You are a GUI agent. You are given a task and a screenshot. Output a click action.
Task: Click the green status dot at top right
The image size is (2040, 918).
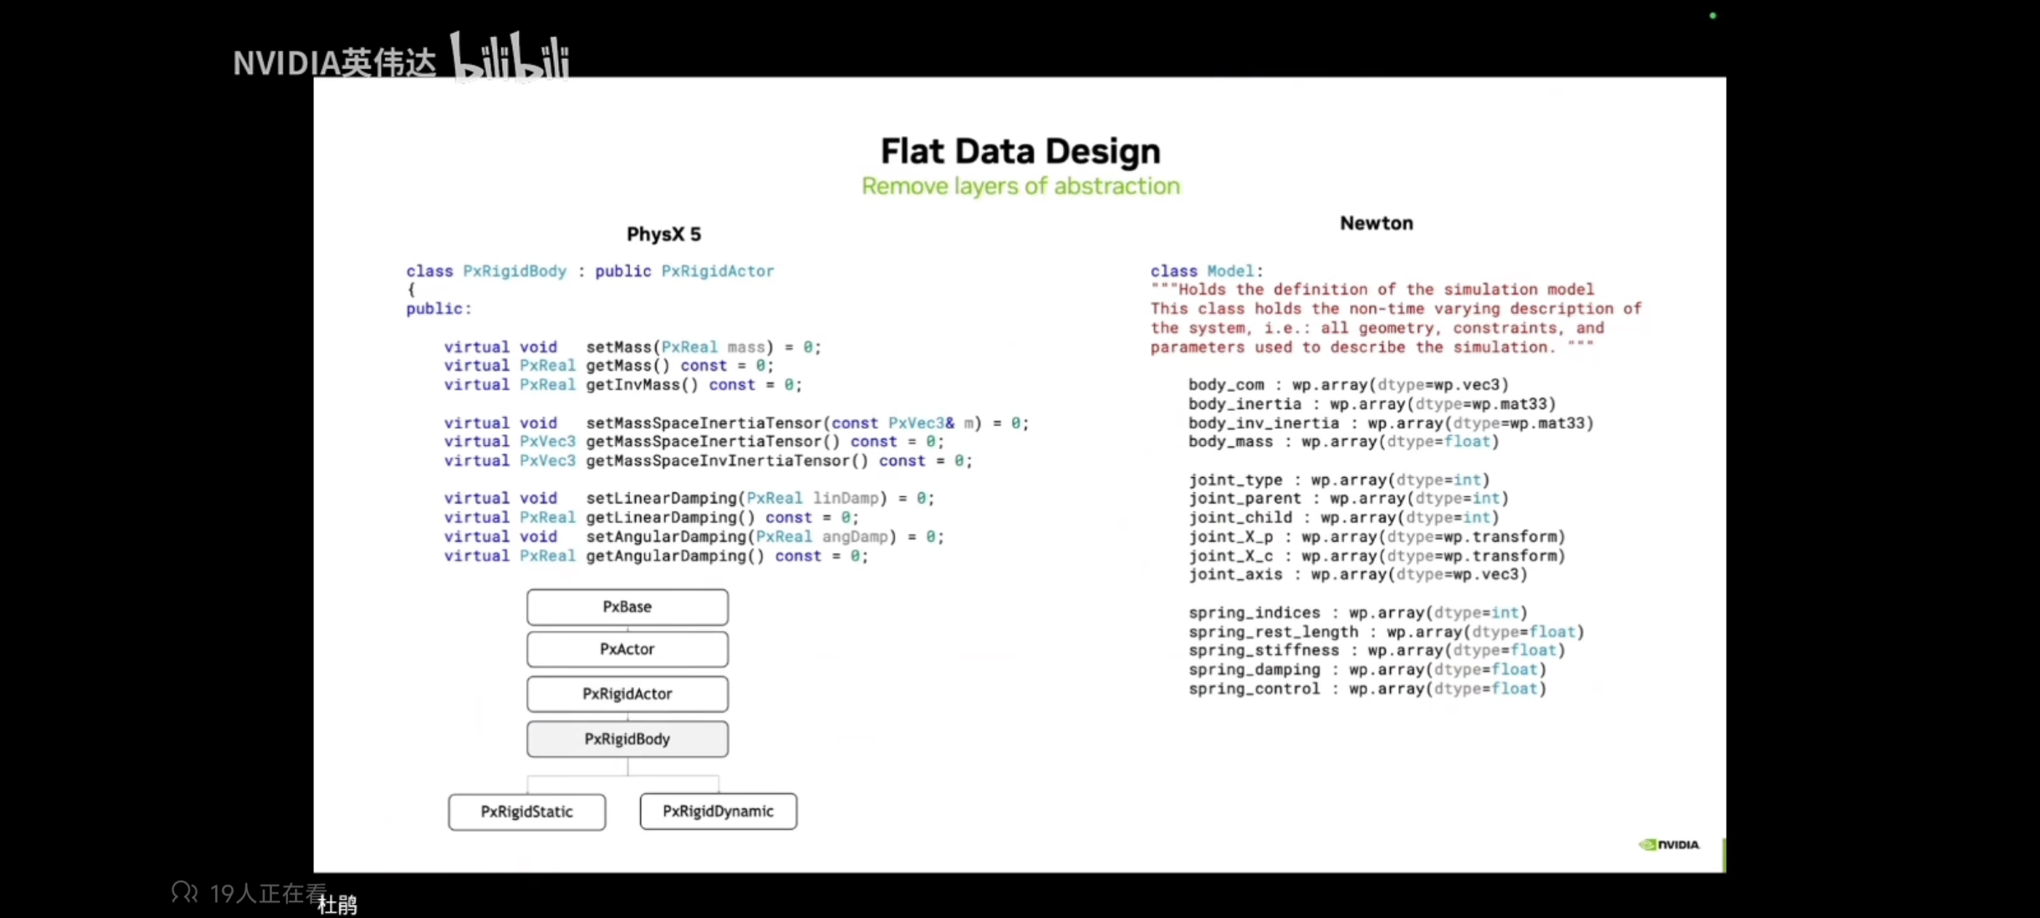(x=1712, y=16)
